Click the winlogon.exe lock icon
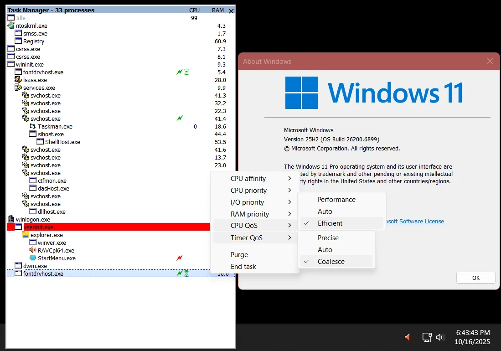The image size is (501, 351). 11,219
